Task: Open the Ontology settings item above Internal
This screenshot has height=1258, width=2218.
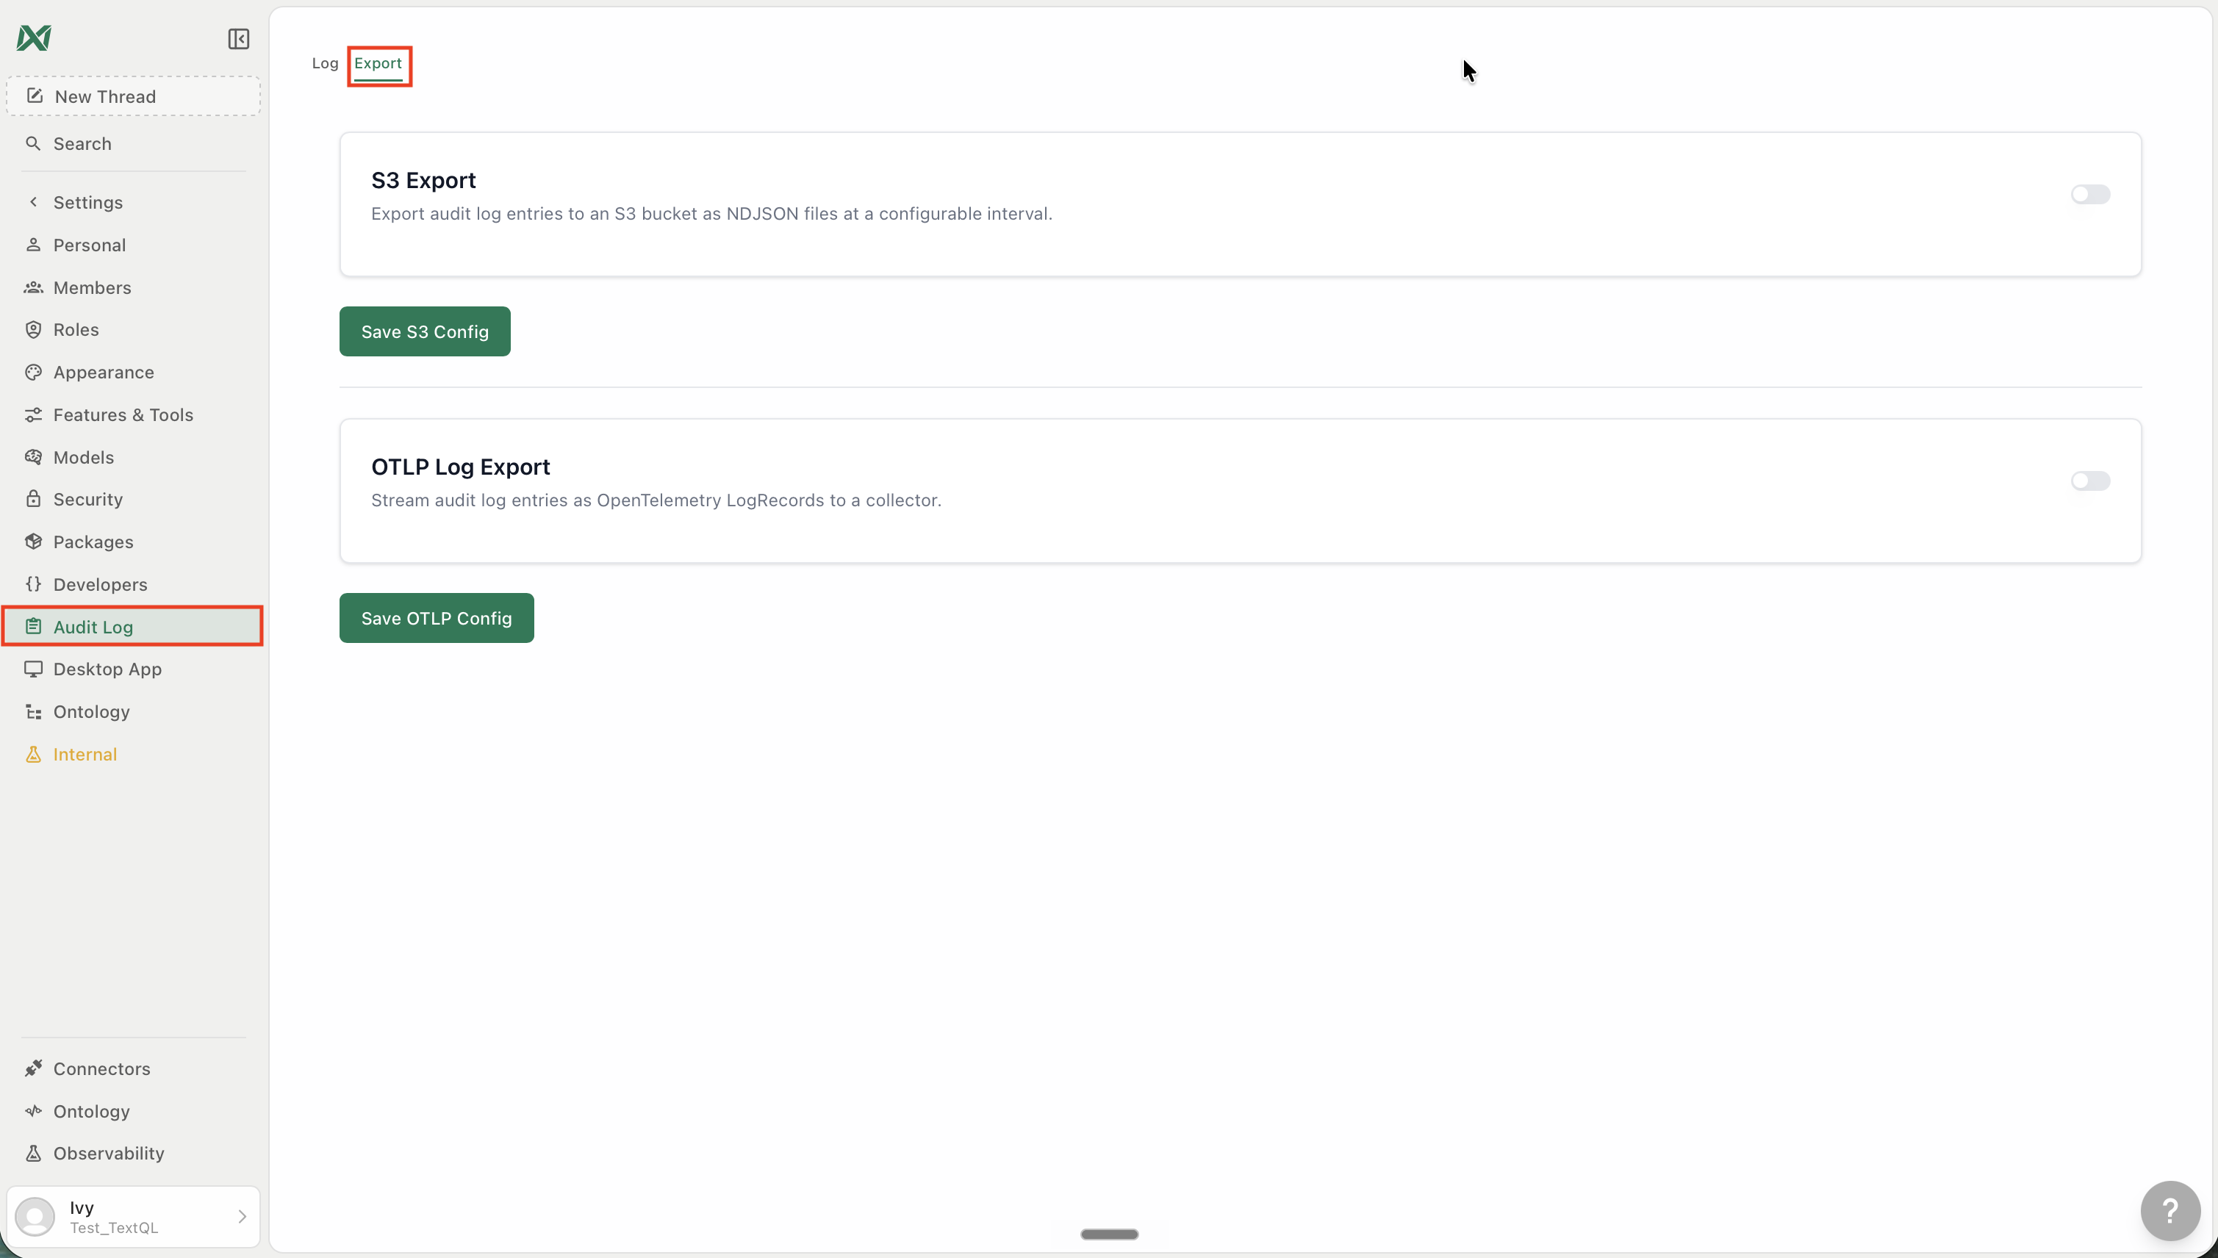Action: coord(133,711)
